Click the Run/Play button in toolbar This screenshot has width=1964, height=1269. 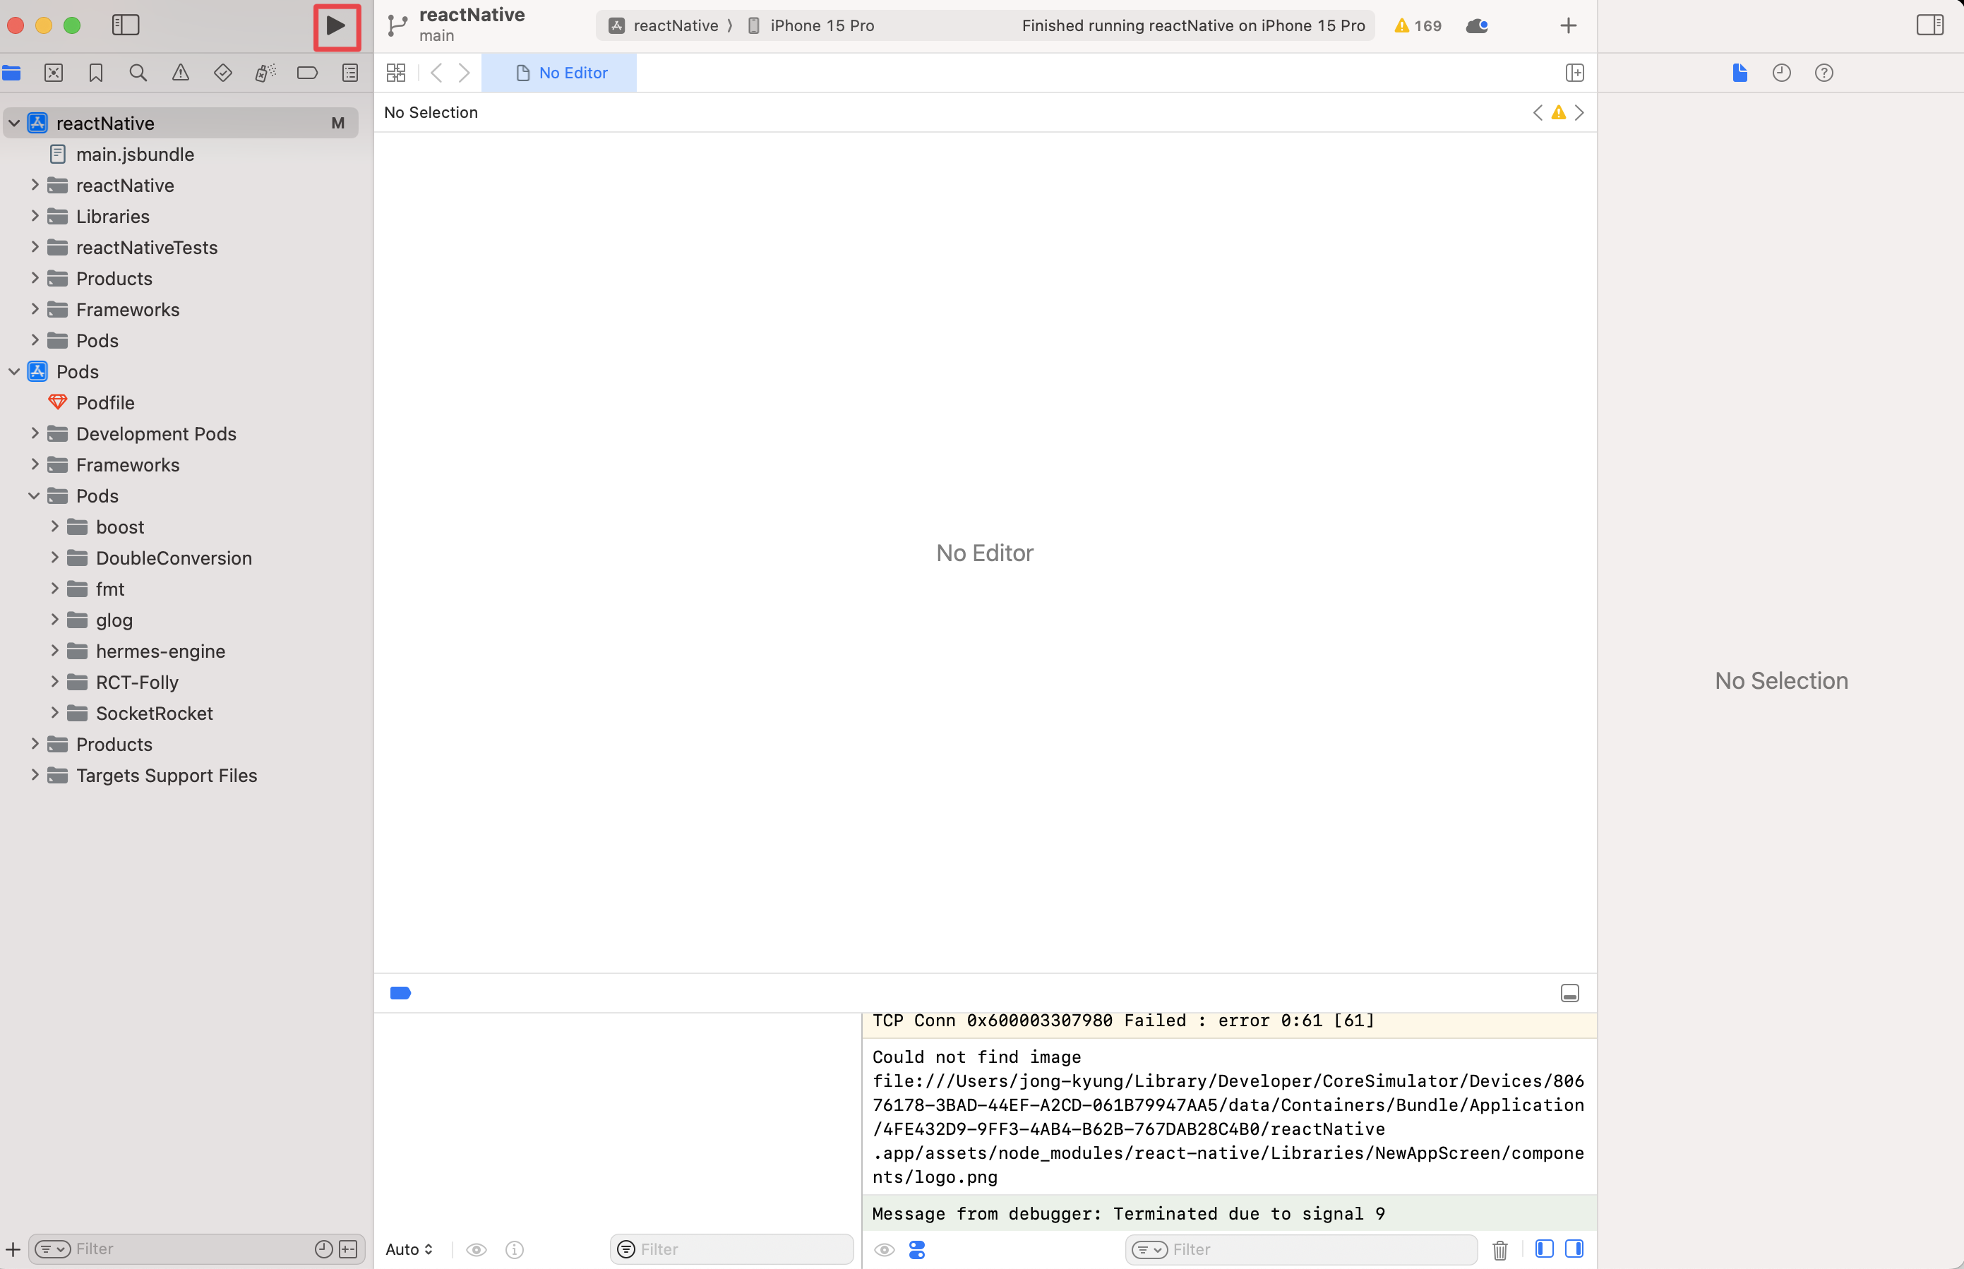point(332,24)
